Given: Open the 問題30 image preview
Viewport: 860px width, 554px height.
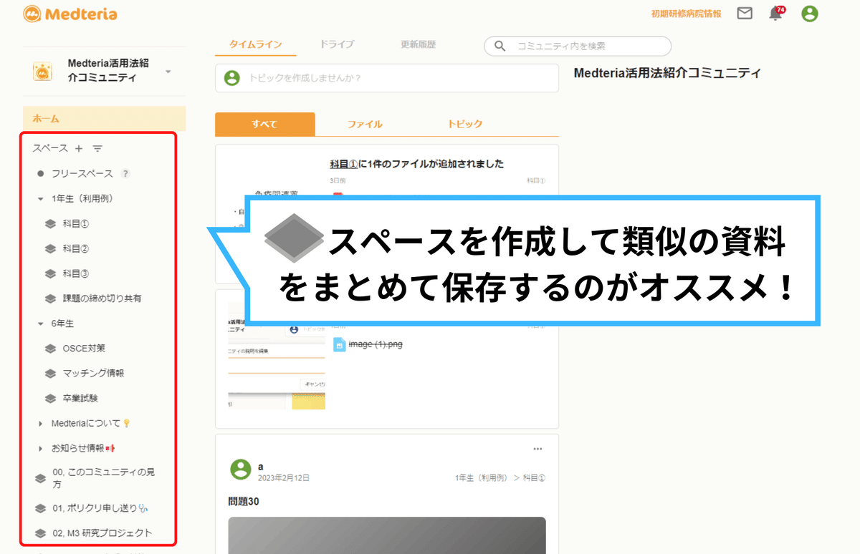Looking at the screenshot, I should pos(387,535).
